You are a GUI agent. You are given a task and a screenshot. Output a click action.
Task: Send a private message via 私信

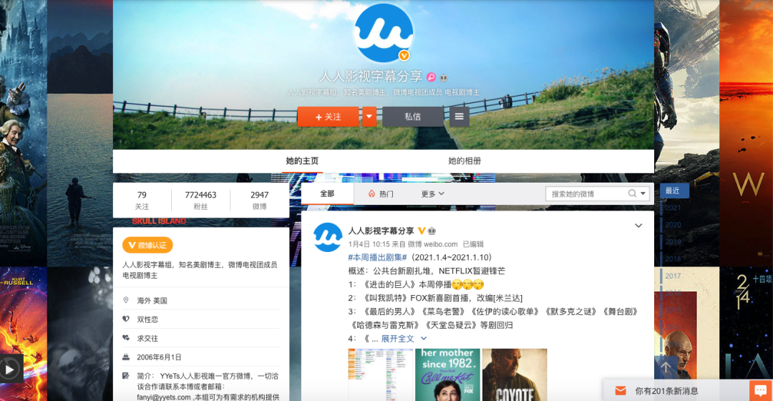pyautogui.click(x=413, y=117)
